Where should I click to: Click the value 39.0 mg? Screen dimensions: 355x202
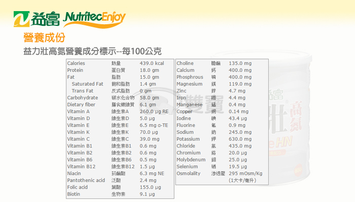click(150, 139)
